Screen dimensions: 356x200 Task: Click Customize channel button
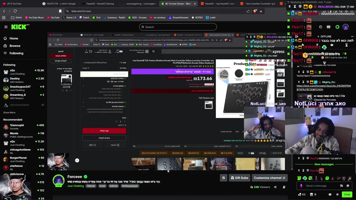(x=269, y=178)
